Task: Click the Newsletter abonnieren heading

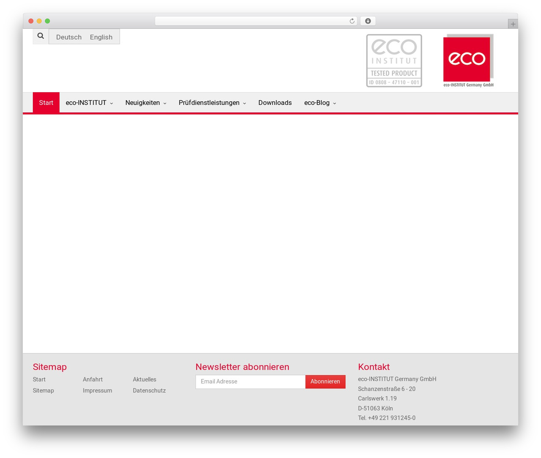Action: (x=243, y=367)
